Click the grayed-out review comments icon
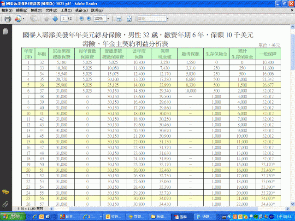295x221 pixels. (x=34, y=19)
